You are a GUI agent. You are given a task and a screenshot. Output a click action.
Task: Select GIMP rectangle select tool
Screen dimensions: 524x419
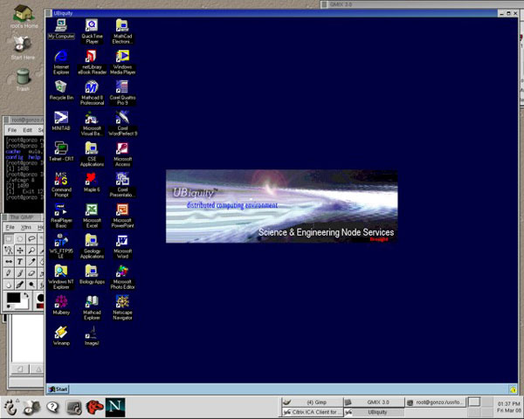[9, 239]
